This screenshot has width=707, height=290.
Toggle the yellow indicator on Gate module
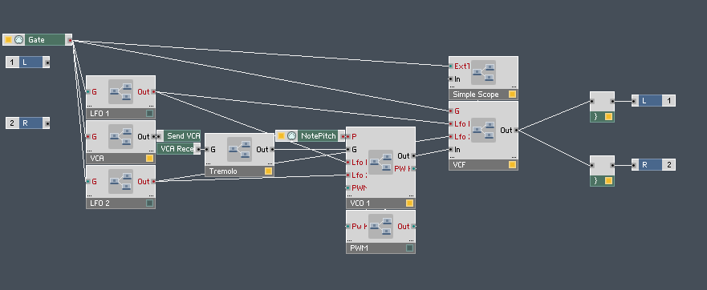(x=8, y=39)
